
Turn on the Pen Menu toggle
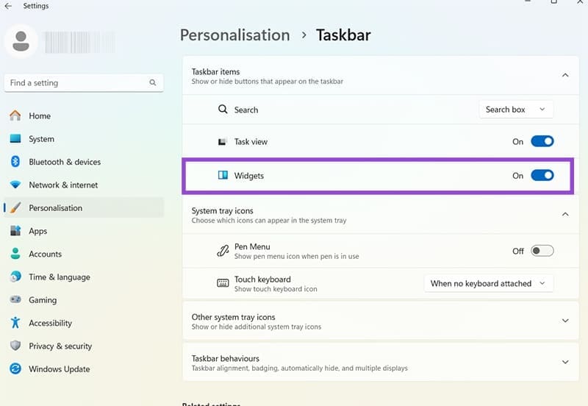point(542,251)
